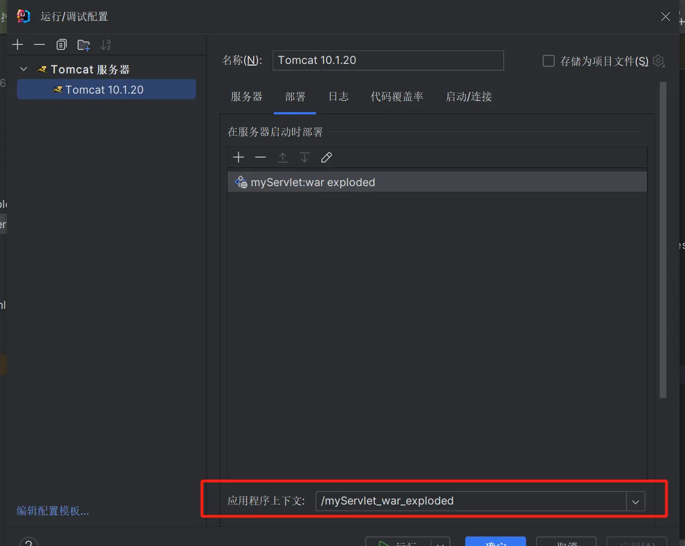Create a new configuration folder
Viewport: 685px width, 546px height.
click(x=84, y=45)
